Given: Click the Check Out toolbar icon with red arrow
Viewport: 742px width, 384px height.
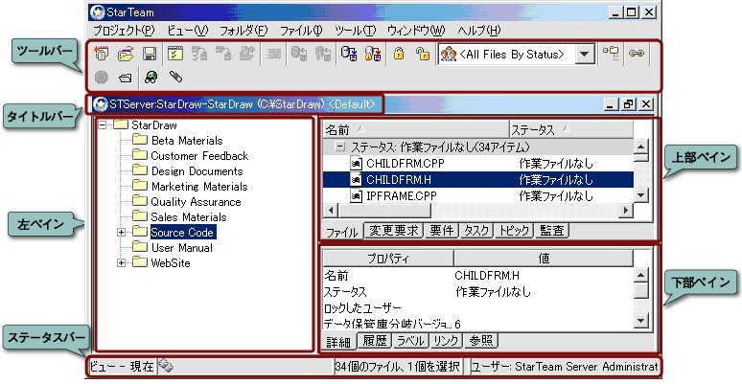Looking at the screenshot, I should (x=373, y=54).
